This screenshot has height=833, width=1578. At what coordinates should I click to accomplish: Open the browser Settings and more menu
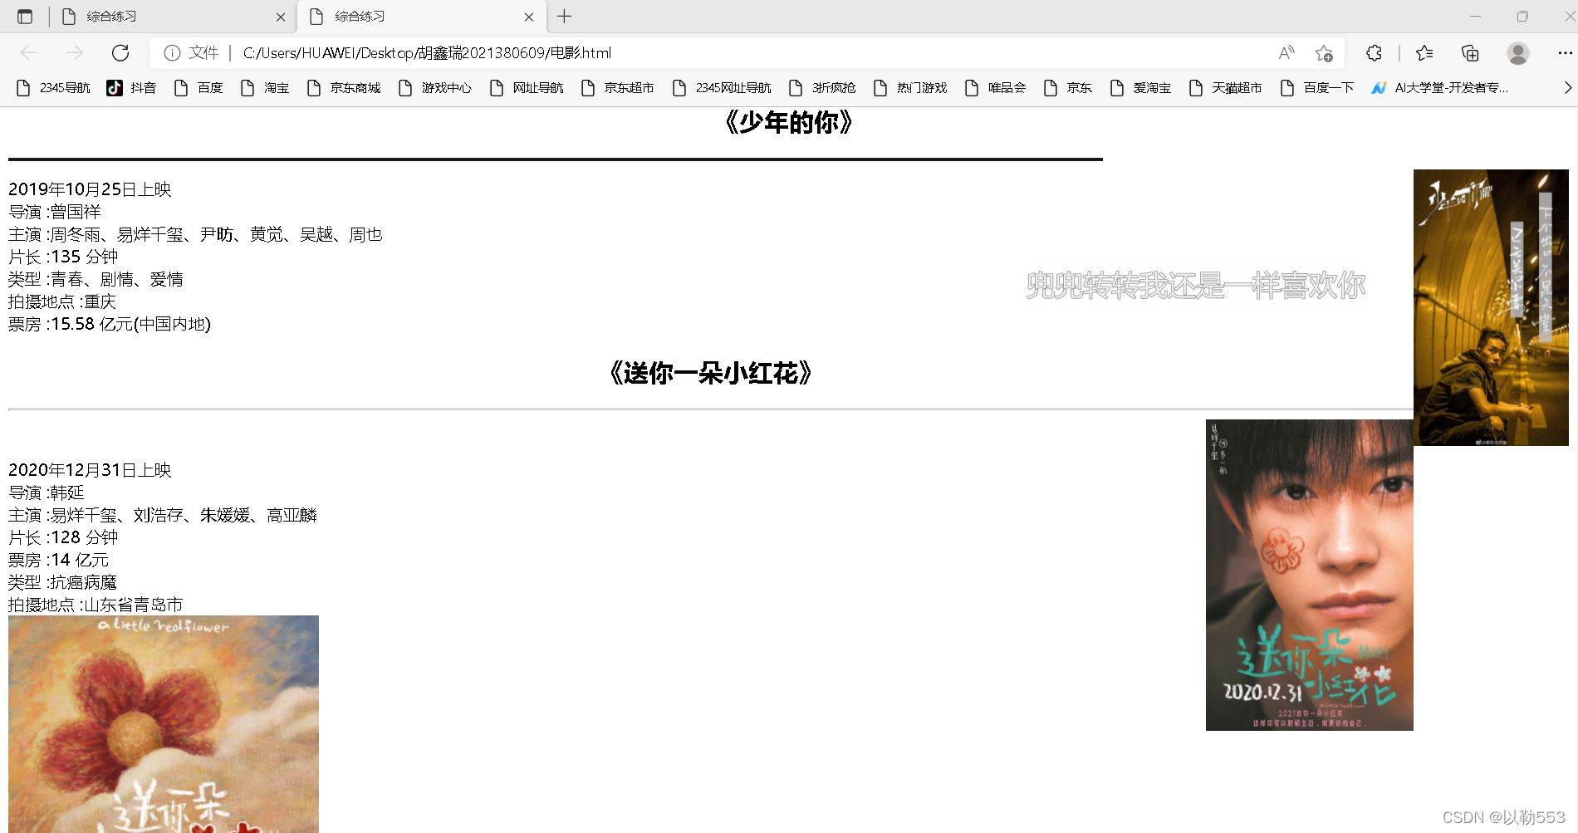pos(1565,53)
